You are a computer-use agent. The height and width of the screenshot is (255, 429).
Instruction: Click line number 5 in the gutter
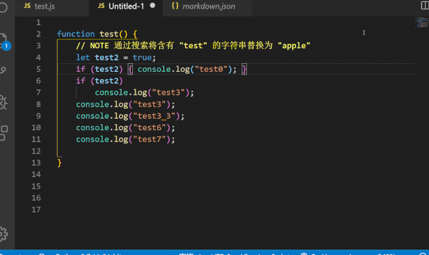[x=38, y=69]
